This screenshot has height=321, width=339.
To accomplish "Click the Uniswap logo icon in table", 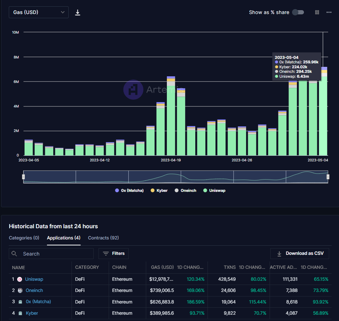I will 20,279.
